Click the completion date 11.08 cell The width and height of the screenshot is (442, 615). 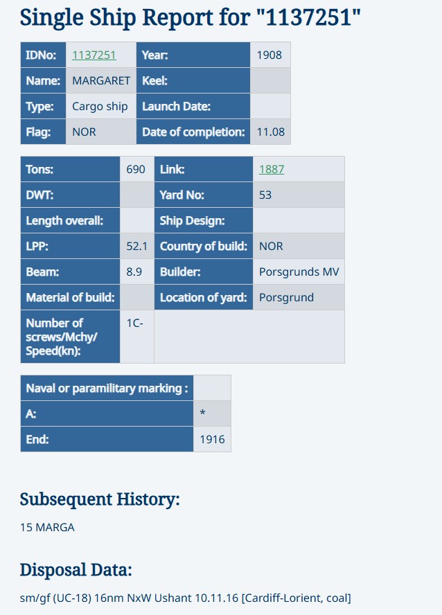tap(270, 132)
